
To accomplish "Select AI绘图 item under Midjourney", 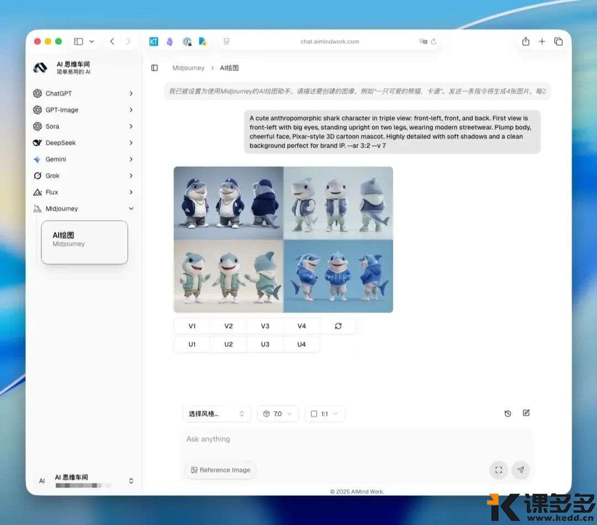I will pos(85,239).
